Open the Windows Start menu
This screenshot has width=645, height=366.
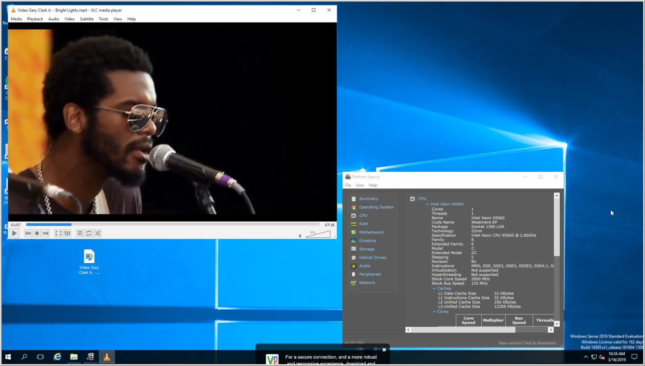click(x=8, y=357)
